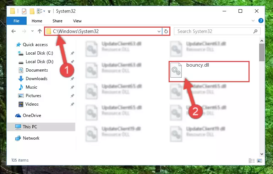This screenshot has height=174, width=273.
Task: Click the magnifier search icon
Action: click(255, 31)
